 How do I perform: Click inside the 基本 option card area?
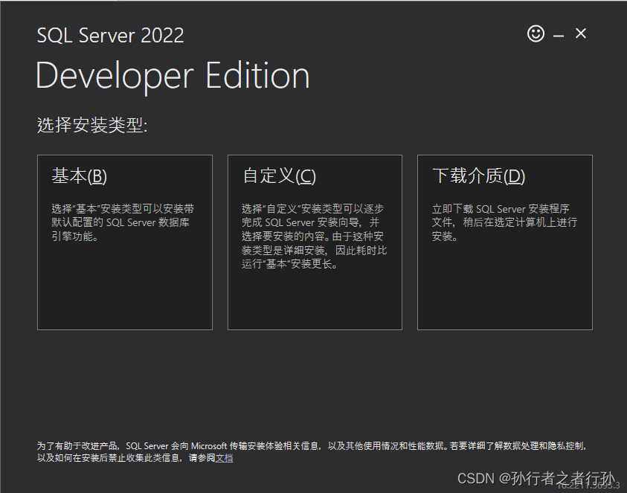124,290
